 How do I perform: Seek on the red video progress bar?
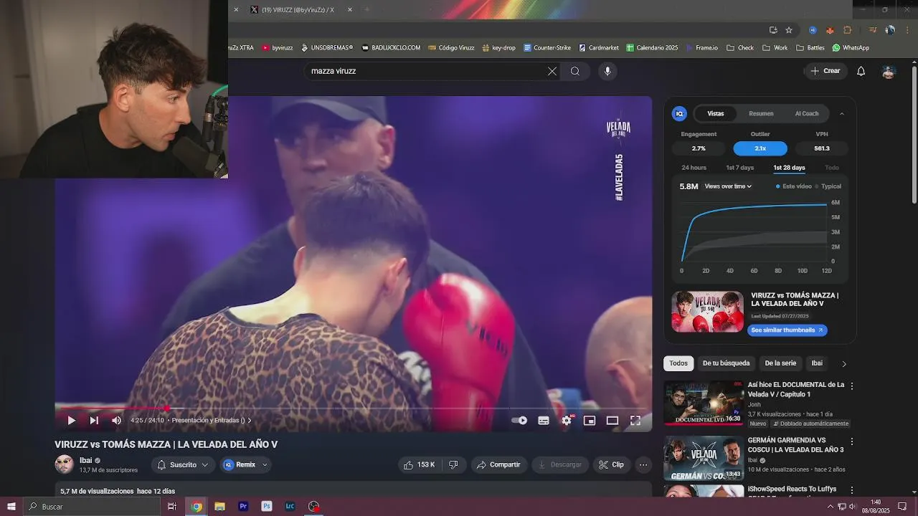(354, 408)
